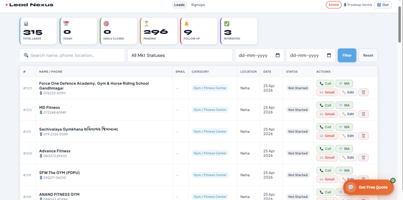Click the ADMIN badge
The height and width of the screenshot is (200, 403).
334,5
